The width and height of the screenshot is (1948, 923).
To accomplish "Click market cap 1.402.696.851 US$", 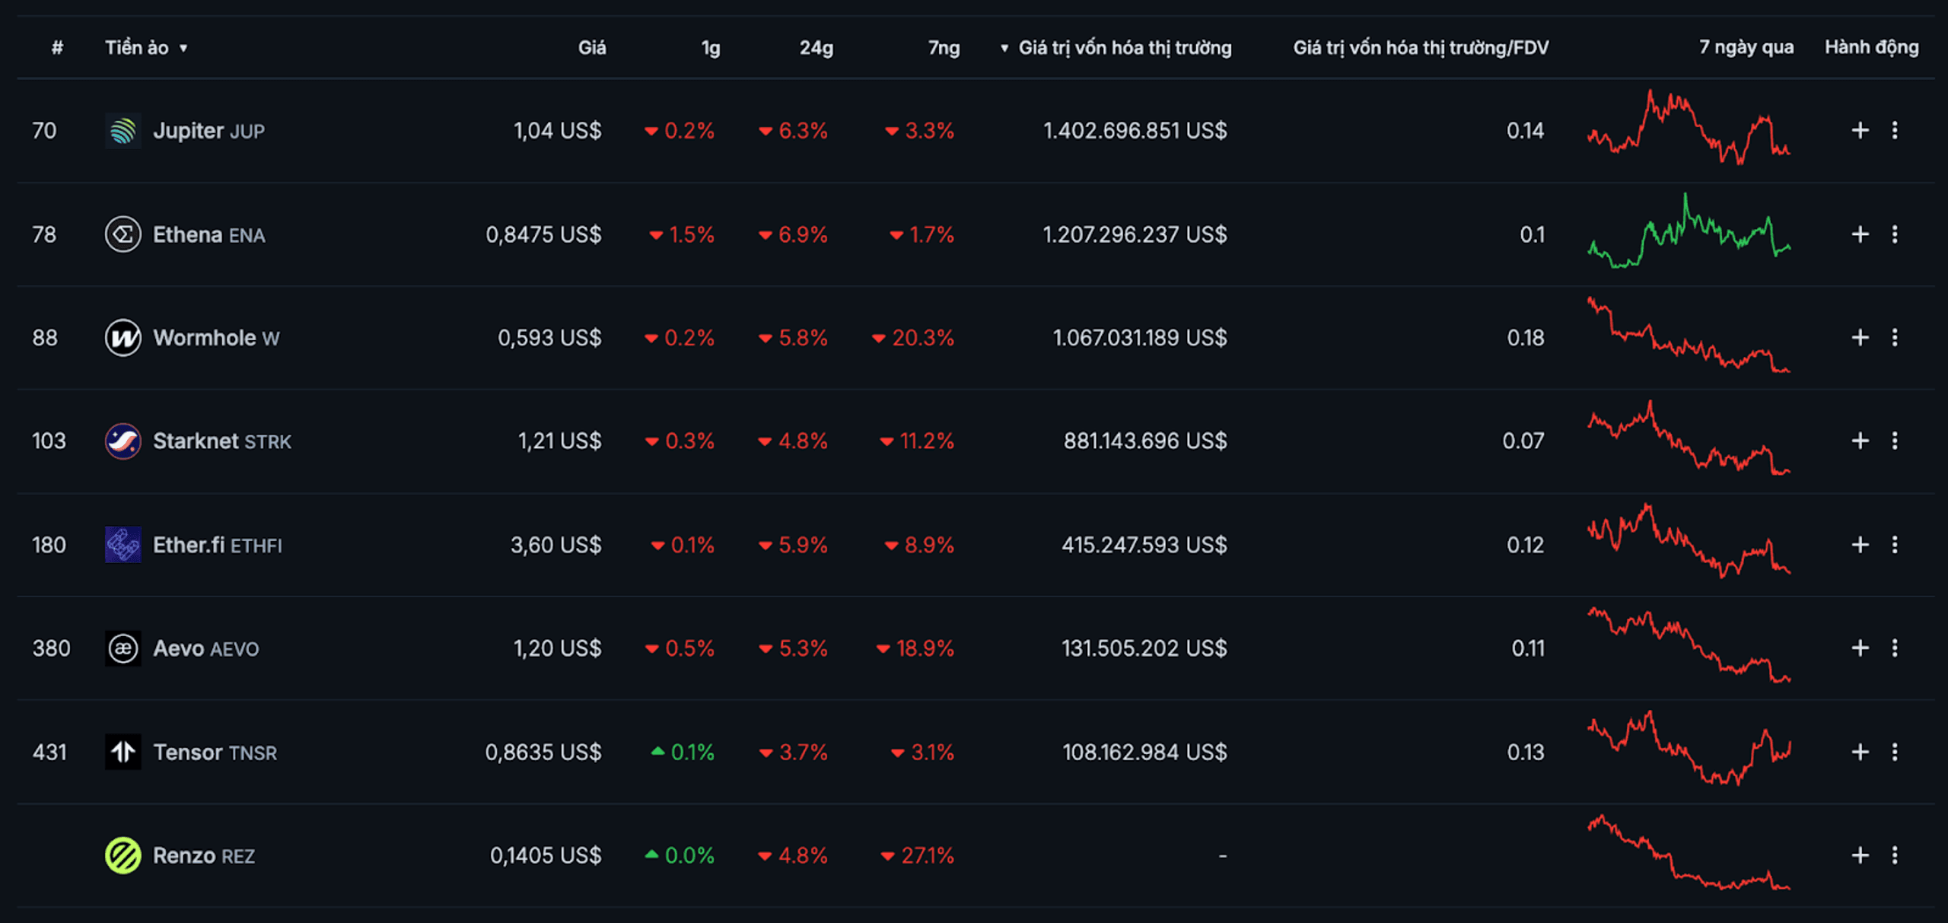I will coord(1135,131).
